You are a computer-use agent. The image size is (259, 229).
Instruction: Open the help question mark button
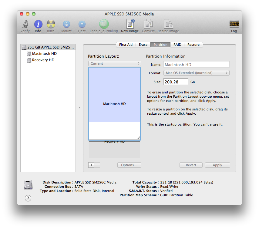click(28, 198)
